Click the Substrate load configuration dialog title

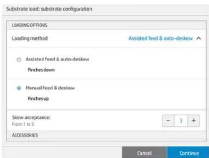tap(49, 9)
